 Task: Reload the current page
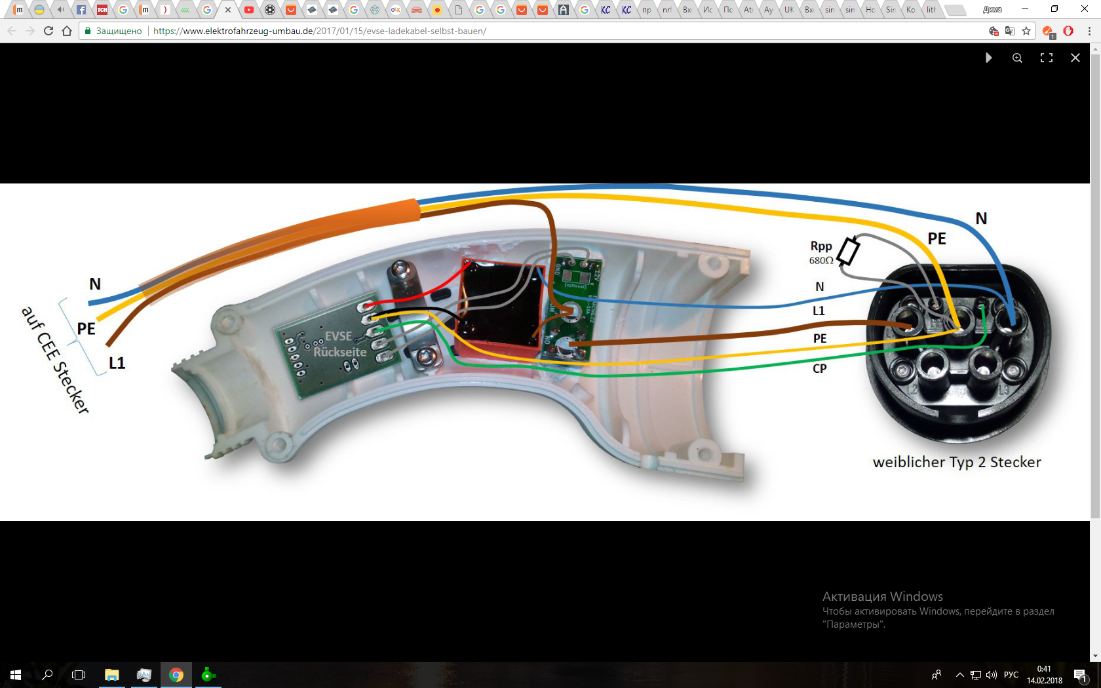(x=48, y=31)
